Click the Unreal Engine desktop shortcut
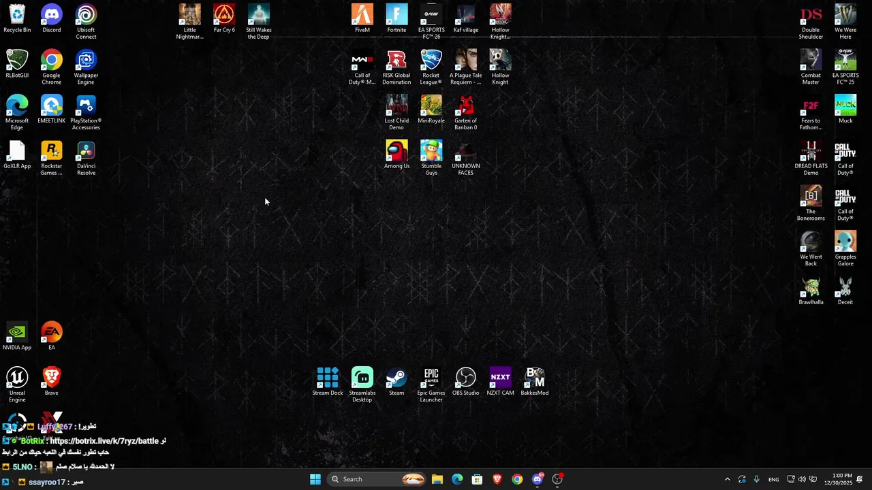872x490 pixels. pos(17,385)
